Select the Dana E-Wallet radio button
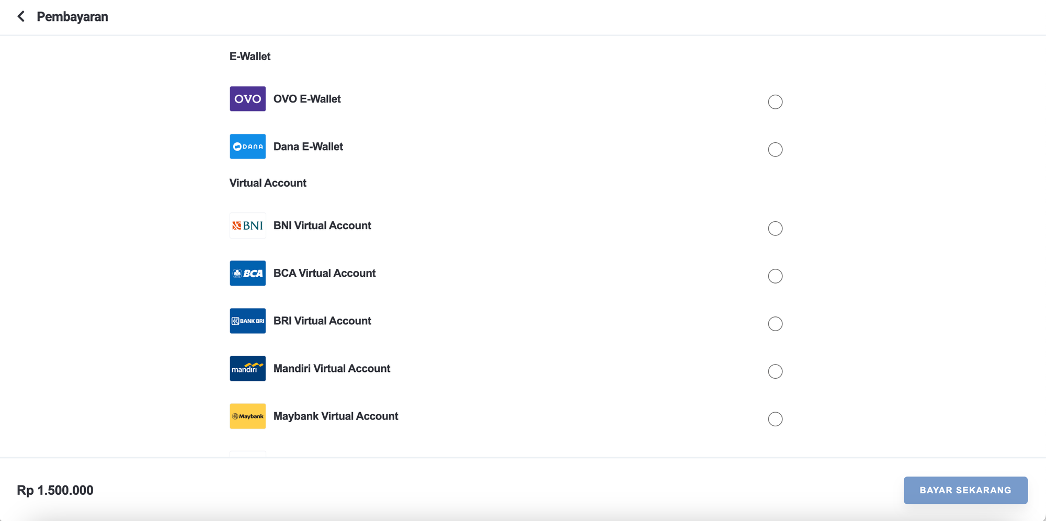This screenshot has height=521, width=1046. pyautogui.click(x=775, y=149)
